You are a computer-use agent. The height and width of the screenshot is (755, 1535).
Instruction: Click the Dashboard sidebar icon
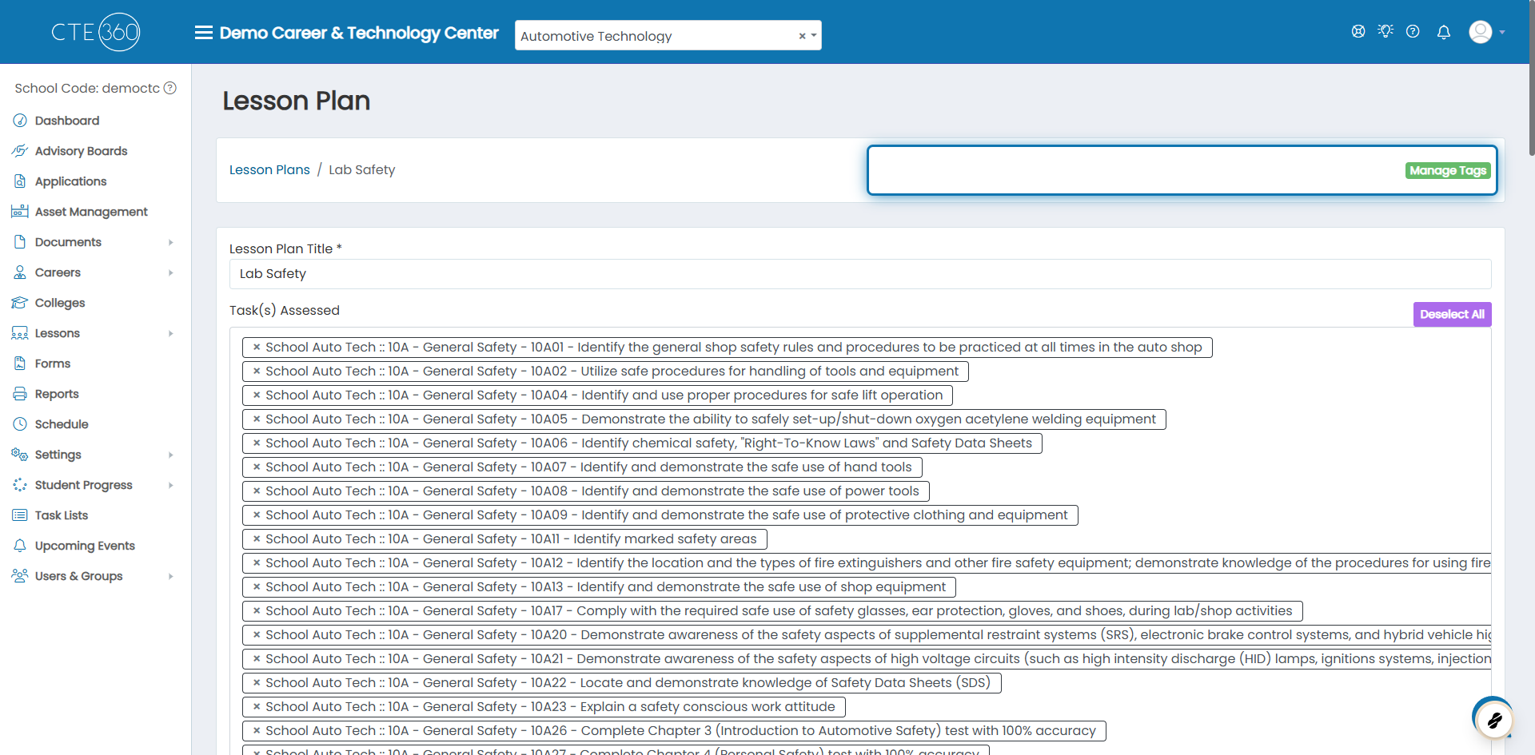[20, 121]
